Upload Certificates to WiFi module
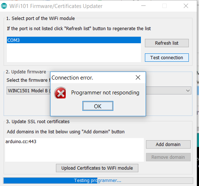 pos(97,168)
